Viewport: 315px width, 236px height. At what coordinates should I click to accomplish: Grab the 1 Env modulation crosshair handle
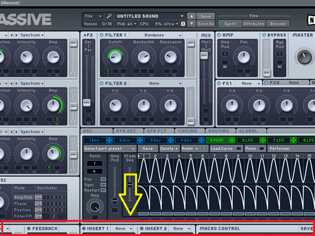(x=109, y=140)
